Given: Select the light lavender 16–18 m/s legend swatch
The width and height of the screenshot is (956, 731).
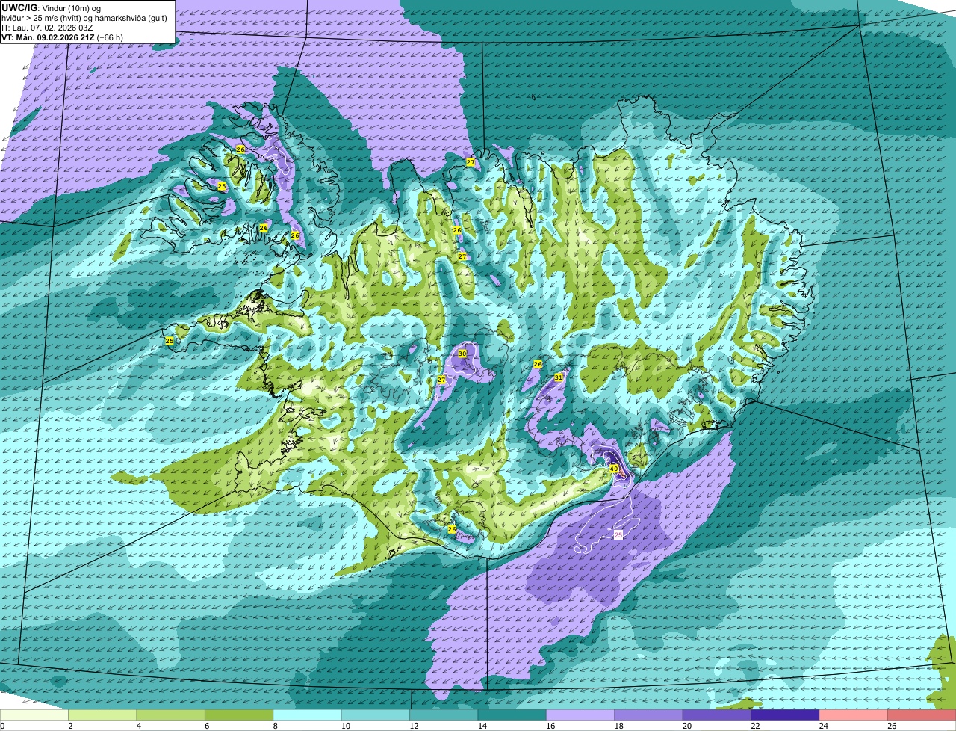Looking at the screenshot, I should [580, 715].
